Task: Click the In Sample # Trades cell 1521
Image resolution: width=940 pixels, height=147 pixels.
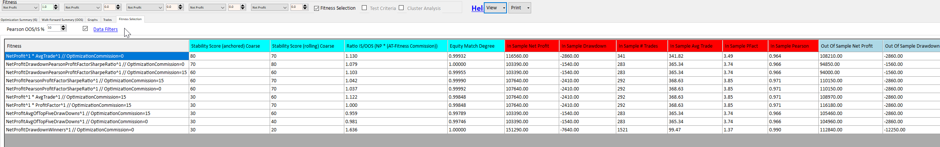Action: pyautogui.click(x=642, y=130)
